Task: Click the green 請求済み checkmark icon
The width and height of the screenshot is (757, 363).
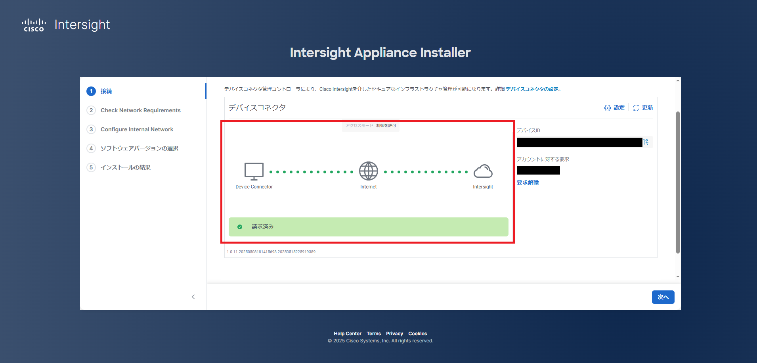Action: [x=240, y=227]
